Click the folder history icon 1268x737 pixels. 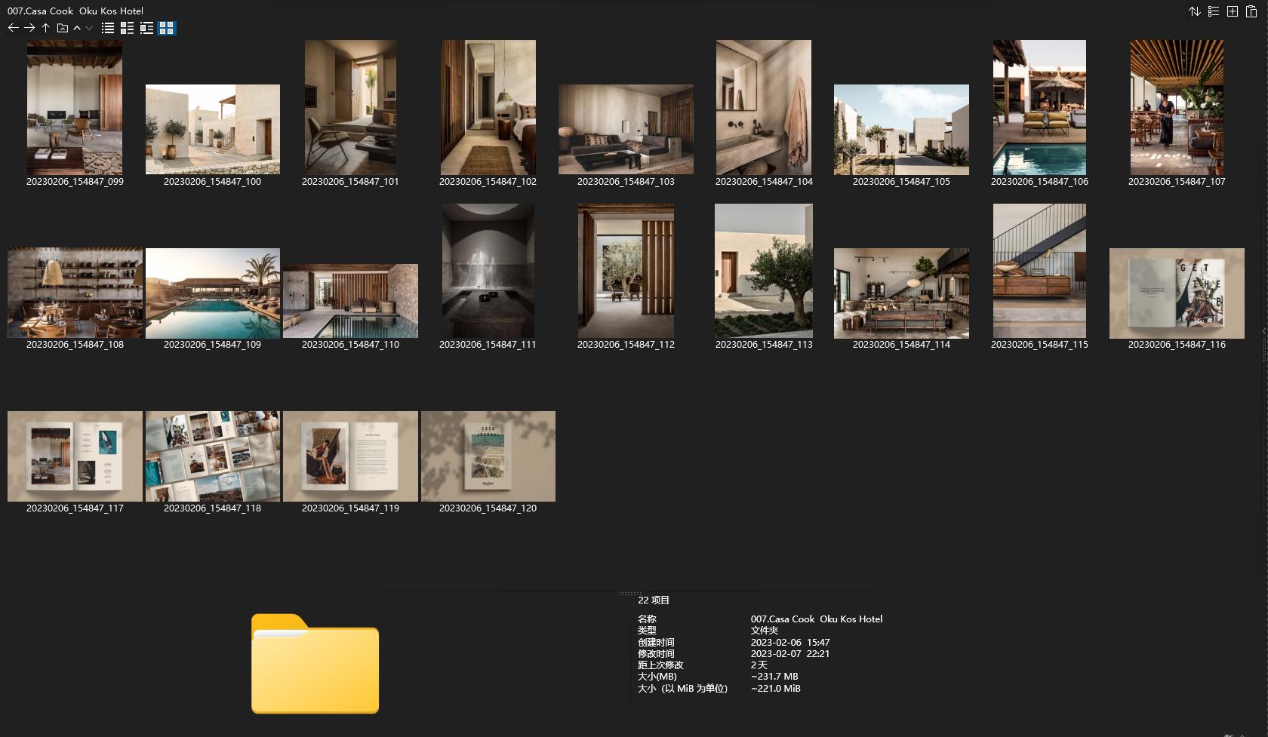pyautogui.click(x=63, y=28)
